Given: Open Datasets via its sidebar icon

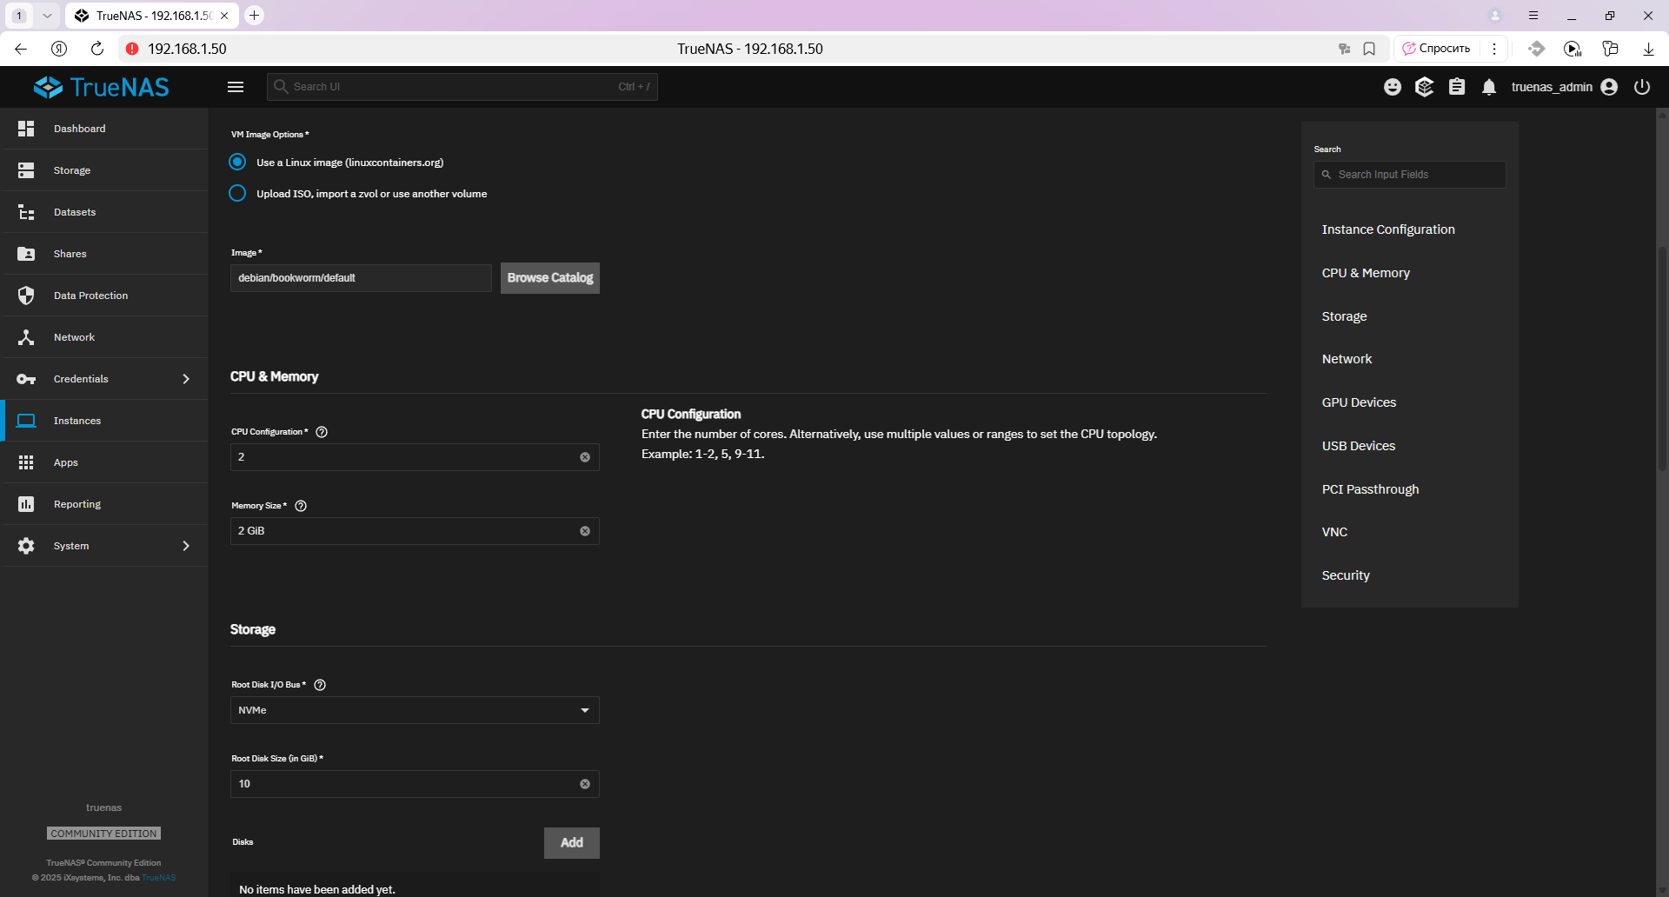Looking at the screenshot, I should [x=26, y=212].
